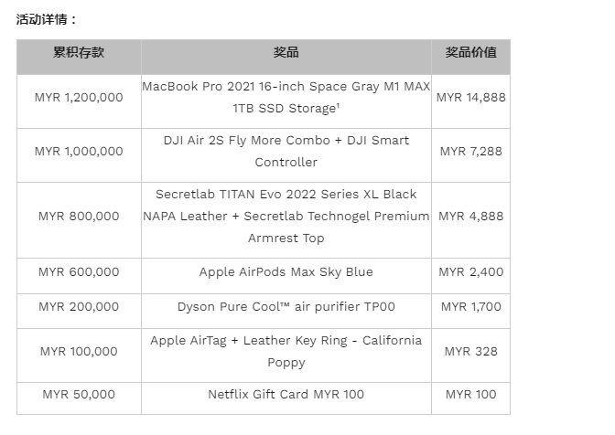Click the 累积存款 column header
This screenshot has height=435, width=615.
79,53
